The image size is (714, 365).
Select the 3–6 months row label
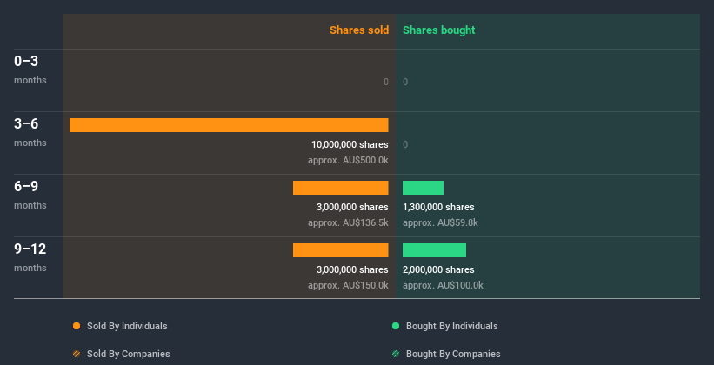27,124
